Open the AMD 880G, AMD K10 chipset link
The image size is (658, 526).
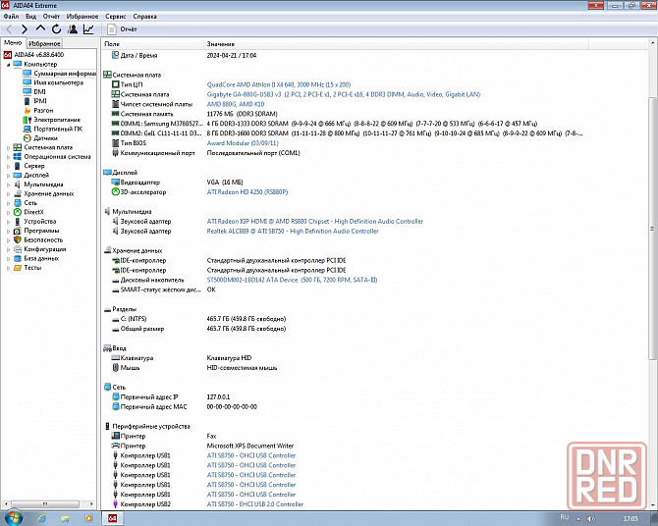[236, 104]
